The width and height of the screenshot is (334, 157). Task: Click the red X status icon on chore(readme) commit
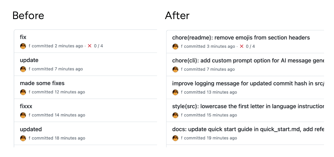tap(242, 46)
